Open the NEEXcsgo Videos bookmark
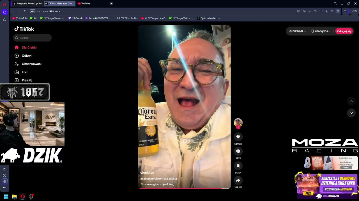This screenshot has width=359, height=201. (181, 18)
